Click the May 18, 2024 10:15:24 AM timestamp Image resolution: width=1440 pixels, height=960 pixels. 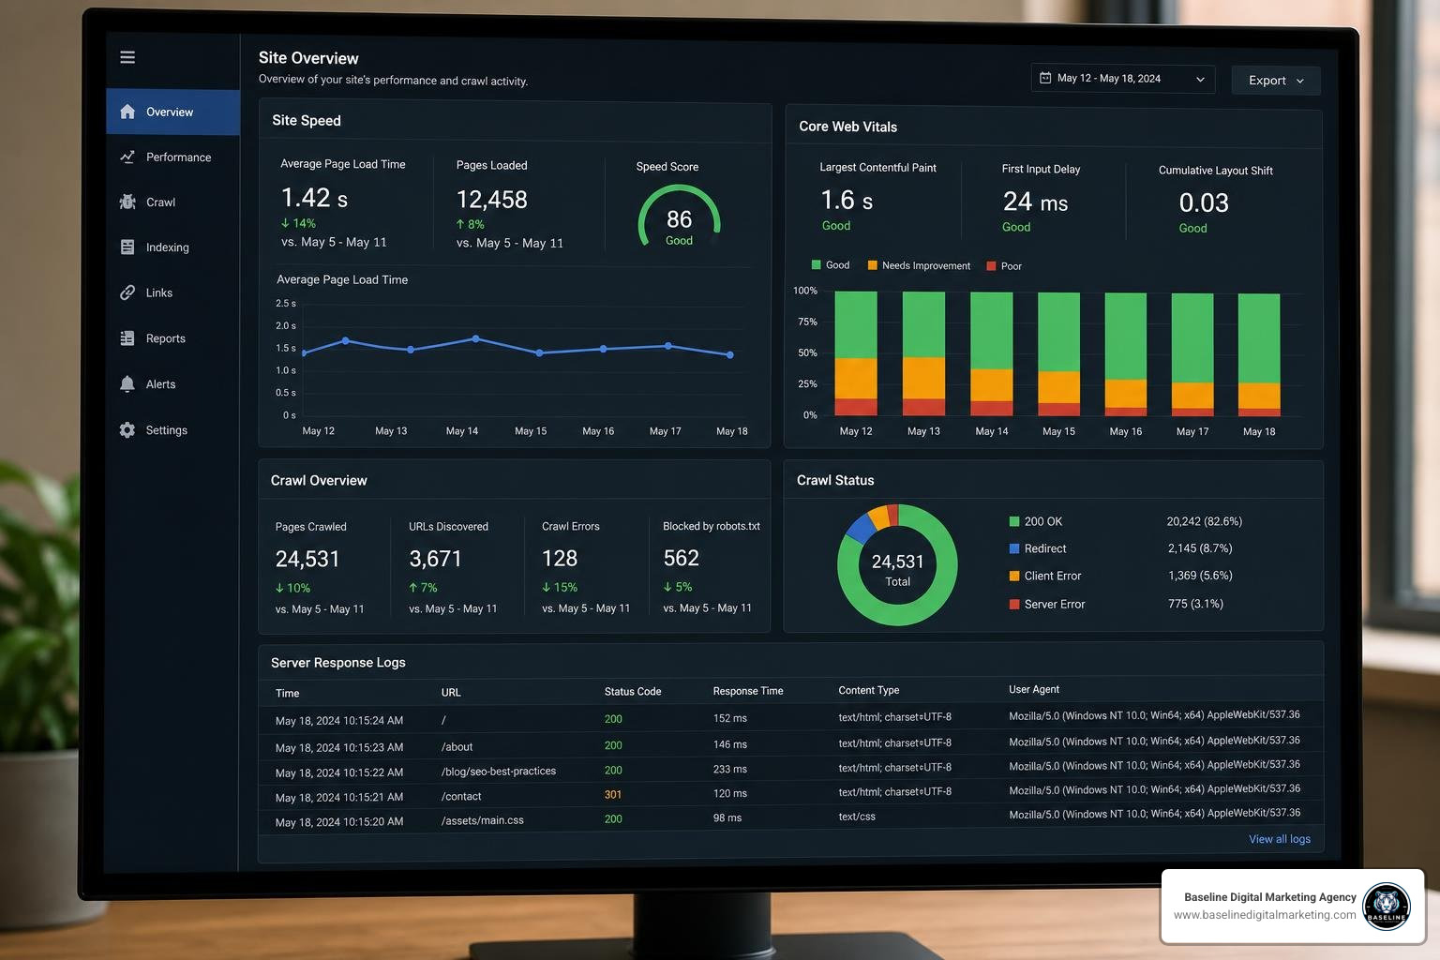point(339,721)
